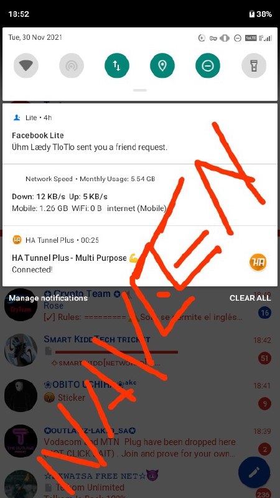Tap the OBITO UCHIHA chat avatar

point(21,395)
